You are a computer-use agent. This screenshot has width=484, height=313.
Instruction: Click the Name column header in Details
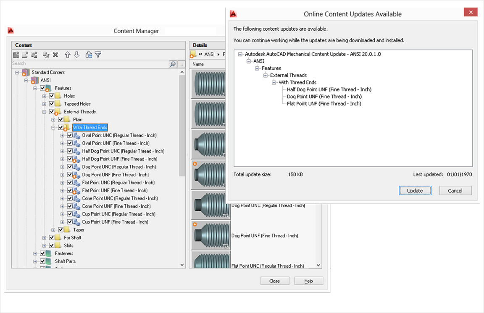pyautogui.click(x=198, y=64)
